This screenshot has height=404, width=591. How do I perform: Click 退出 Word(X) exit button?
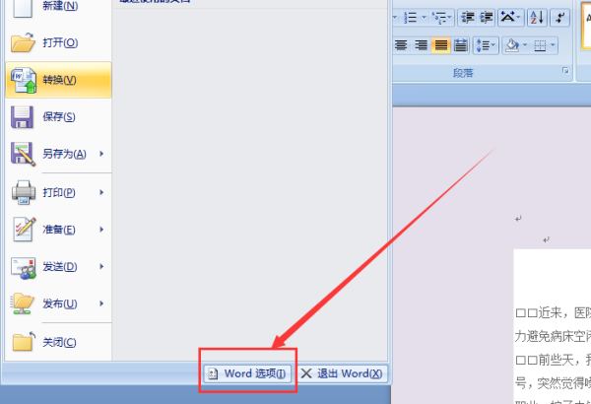click(x=342, y=373)
